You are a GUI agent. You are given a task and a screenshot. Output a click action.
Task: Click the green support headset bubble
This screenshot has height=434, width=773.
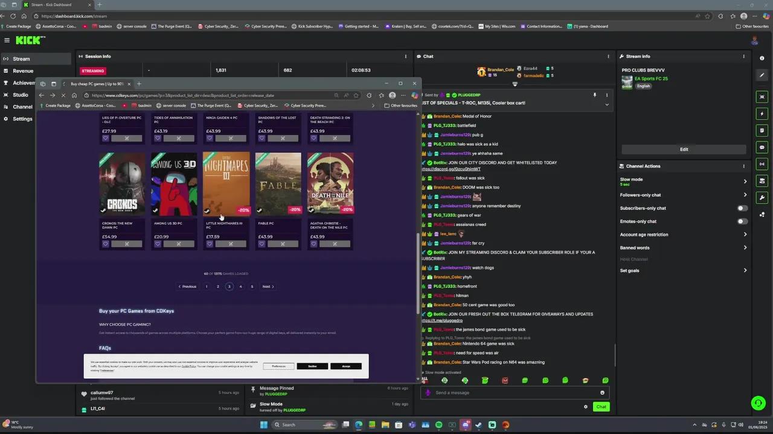[x=758, y=403]
